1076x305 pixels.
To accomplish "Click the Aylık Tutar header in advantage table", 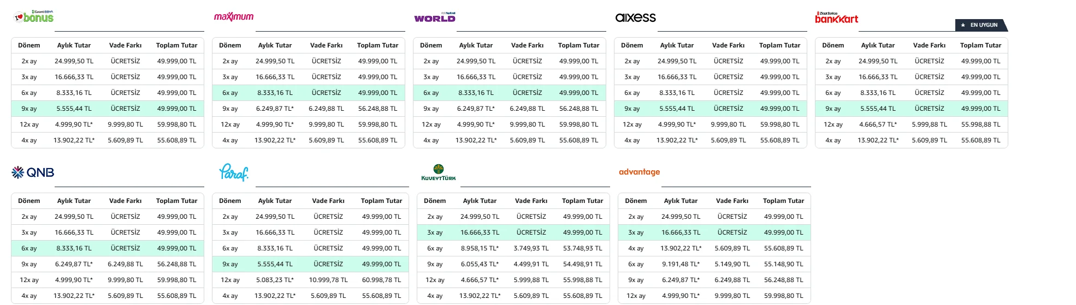I will [x=681, y=201].
